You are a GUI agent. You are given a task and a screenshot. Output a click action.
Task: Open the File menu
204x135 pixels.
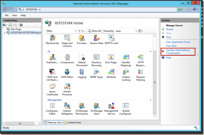click(x=7, y=15)
